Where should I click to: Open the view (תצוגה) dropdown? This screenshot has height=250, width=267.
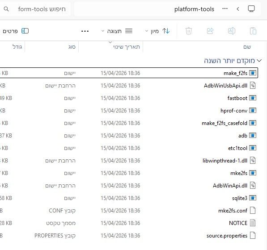coord(117,31)
